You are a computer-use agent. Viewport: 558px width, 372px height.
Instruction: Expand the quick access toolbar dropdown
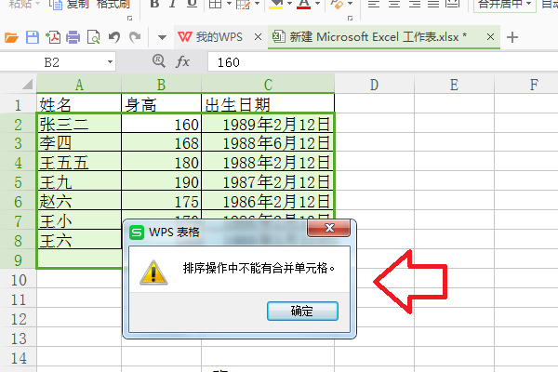tap(162, 37)
